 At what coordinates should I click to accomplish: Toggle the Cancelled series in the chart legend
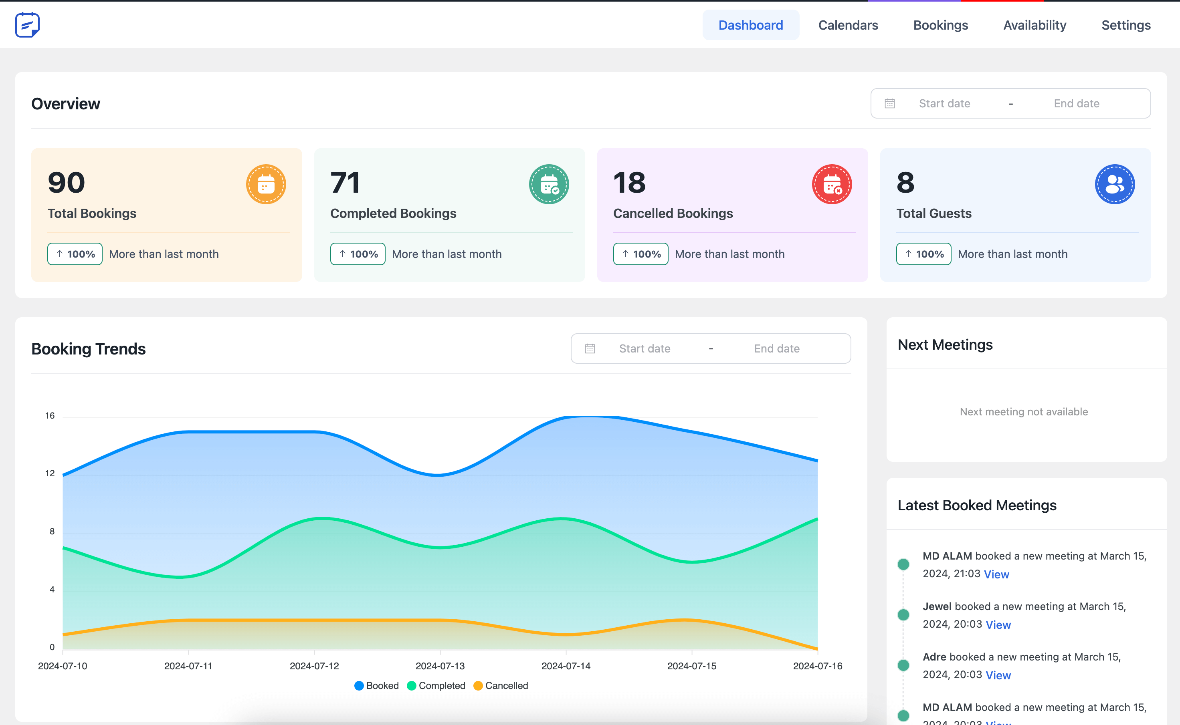point(501,686)
